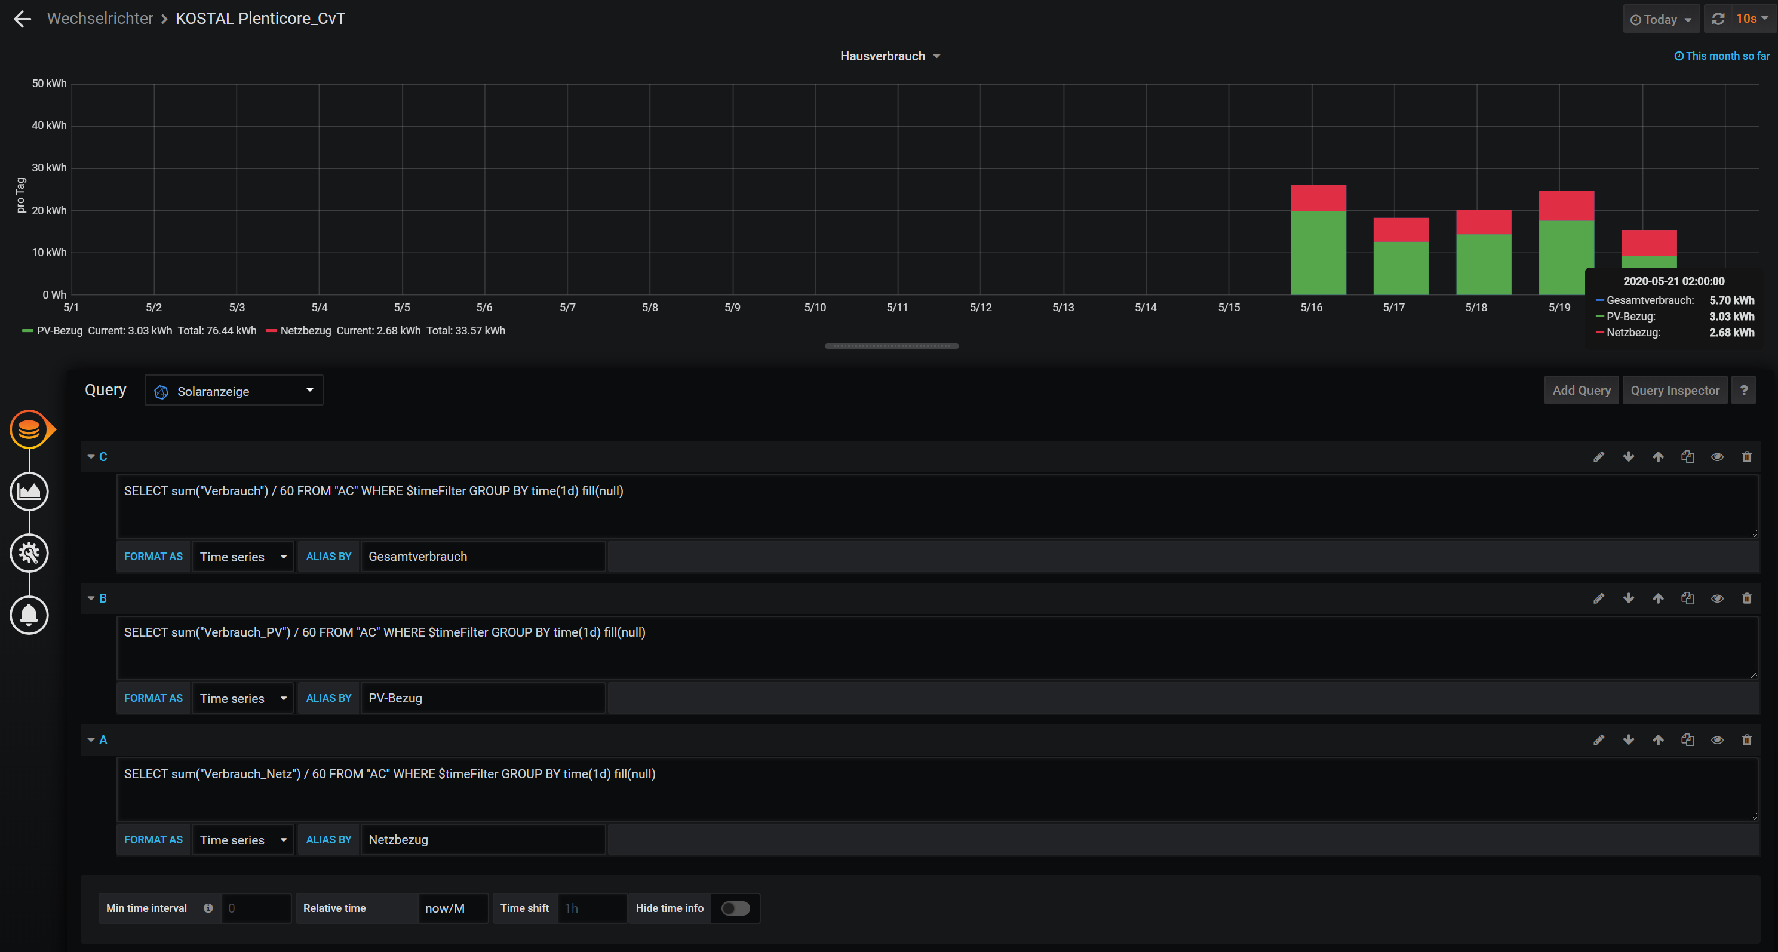Open the Format As dropdown for query B
This screenshot has width=1778, height=952.
[242, 699]
